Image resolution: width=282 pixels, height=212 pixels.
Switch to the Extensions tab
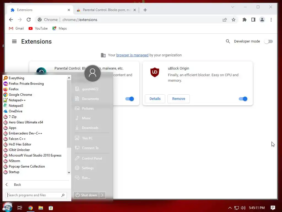[40, 10]
